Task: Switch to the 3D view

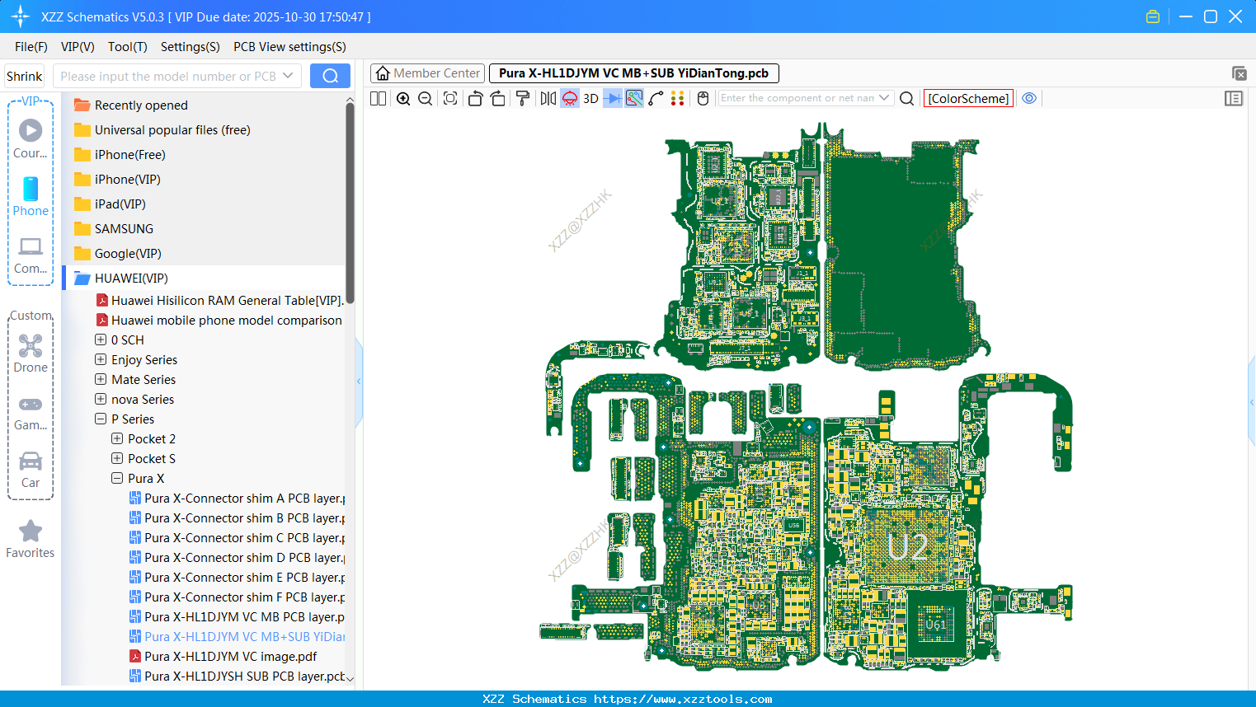Action: point(590,99)
